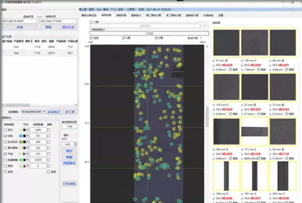Click the 打印缺陷 print button

(69, 184)
